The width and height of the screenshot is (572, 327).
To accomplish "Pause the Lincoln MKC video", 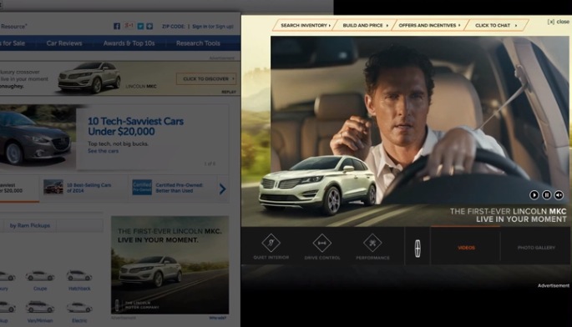I will click(546, 195).
